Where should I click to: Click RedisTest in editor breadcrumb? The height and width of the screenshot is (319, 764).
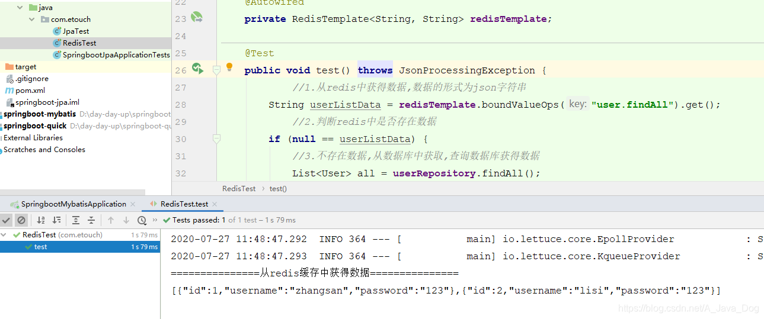[x=239, y=189]
